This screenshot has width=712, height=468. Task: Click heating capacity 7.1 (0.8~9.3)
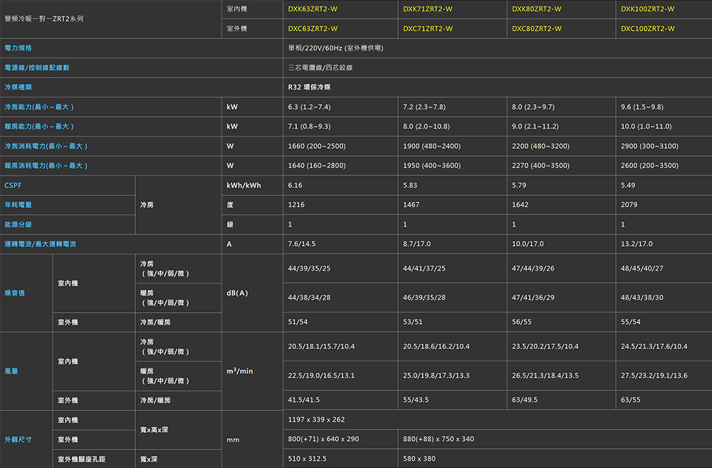pyautogui.click(x=309, y=127)
